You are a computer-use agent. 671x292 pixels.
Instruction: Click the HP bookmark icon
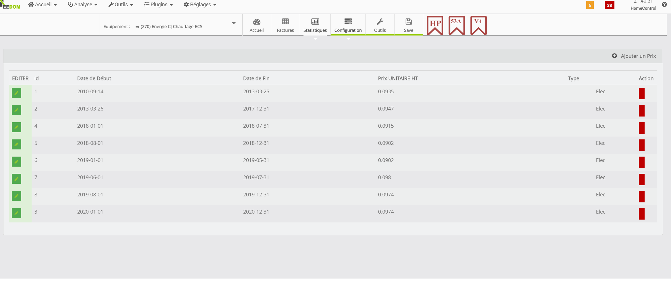point(435,25)
